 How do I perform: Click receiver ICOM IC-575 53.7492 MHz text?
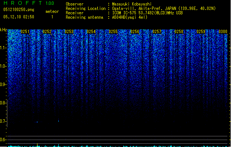coord(147,13)
